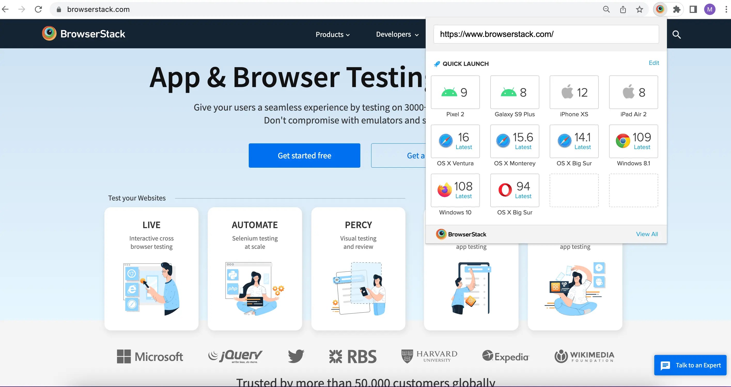Screen dimensions: 731x387
Task: Launch Chrome 109 on Windows 8.1
Action: coord(633,141)
